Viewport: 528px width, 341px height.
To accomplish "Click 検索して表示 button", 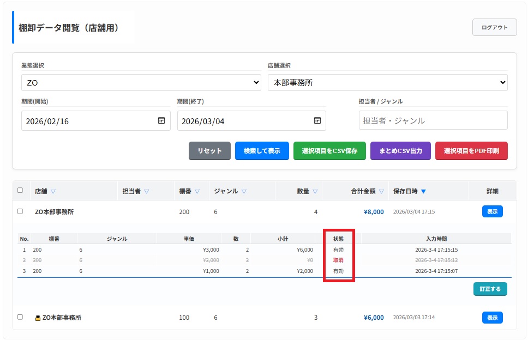I will (x=262, y=151).
